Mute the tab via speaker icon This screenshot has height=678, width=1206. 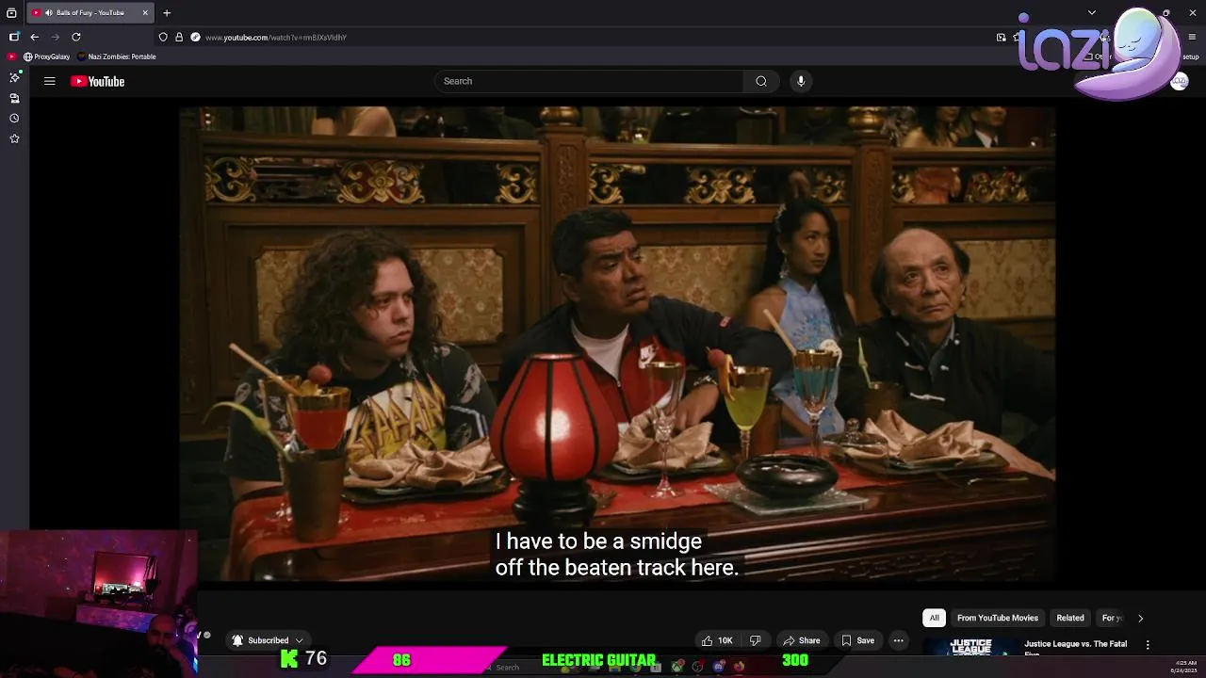point(48,13)
